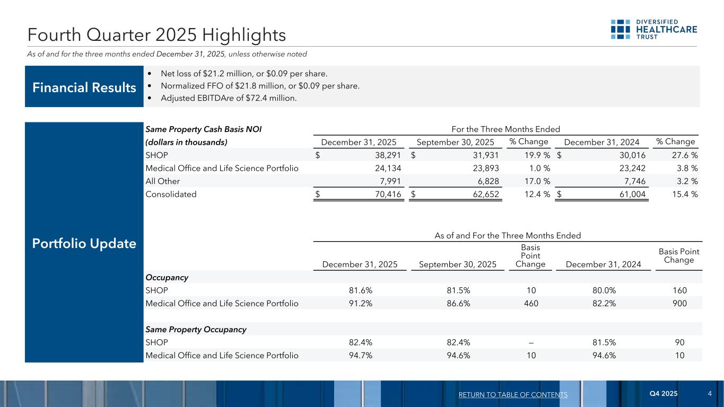Click the 'Same Property Occupancy' subheading
Screen dimensions: 724x407
196,330
